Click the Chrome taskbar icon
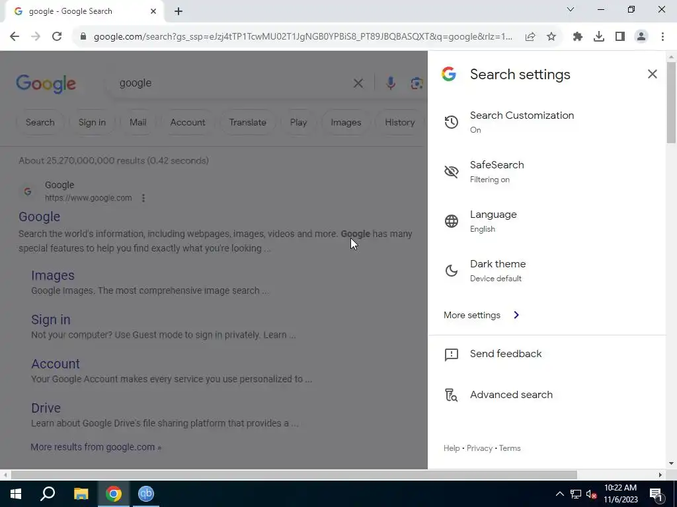Screen dimensions: 677x507 coord(114,494)
